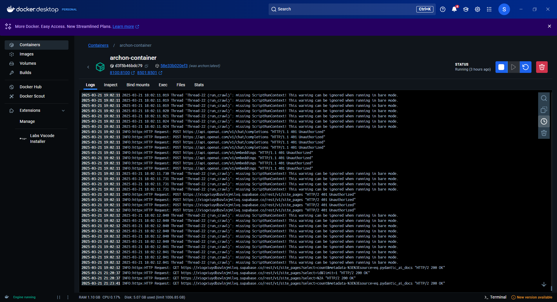The height and width of the screenshot is (302, 557).
Task: Open port 8100:8100 in browser
Action: click(x=122, y=73)
